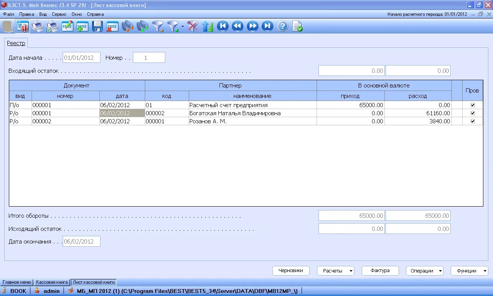Viewport: 493px width, 296px height.
Task: Switch to the Лист кассовой книги window tab
Action: (x=94, y=282)
